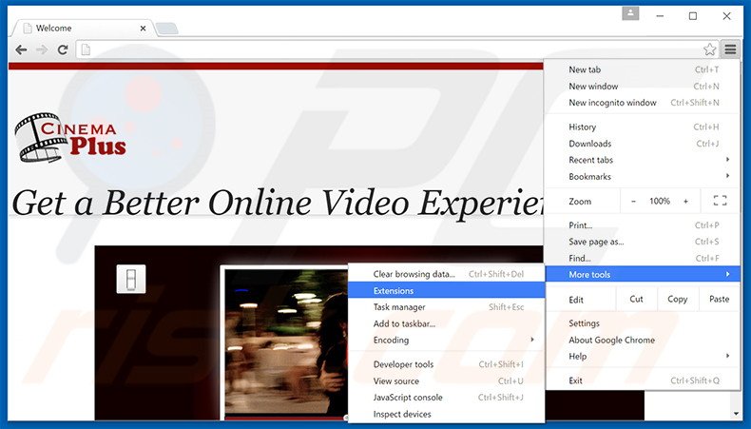The height and width of the screenshot is (429, 751).
Task: Click the Chrome hamburger menu icon
Action: click(729, 49)
